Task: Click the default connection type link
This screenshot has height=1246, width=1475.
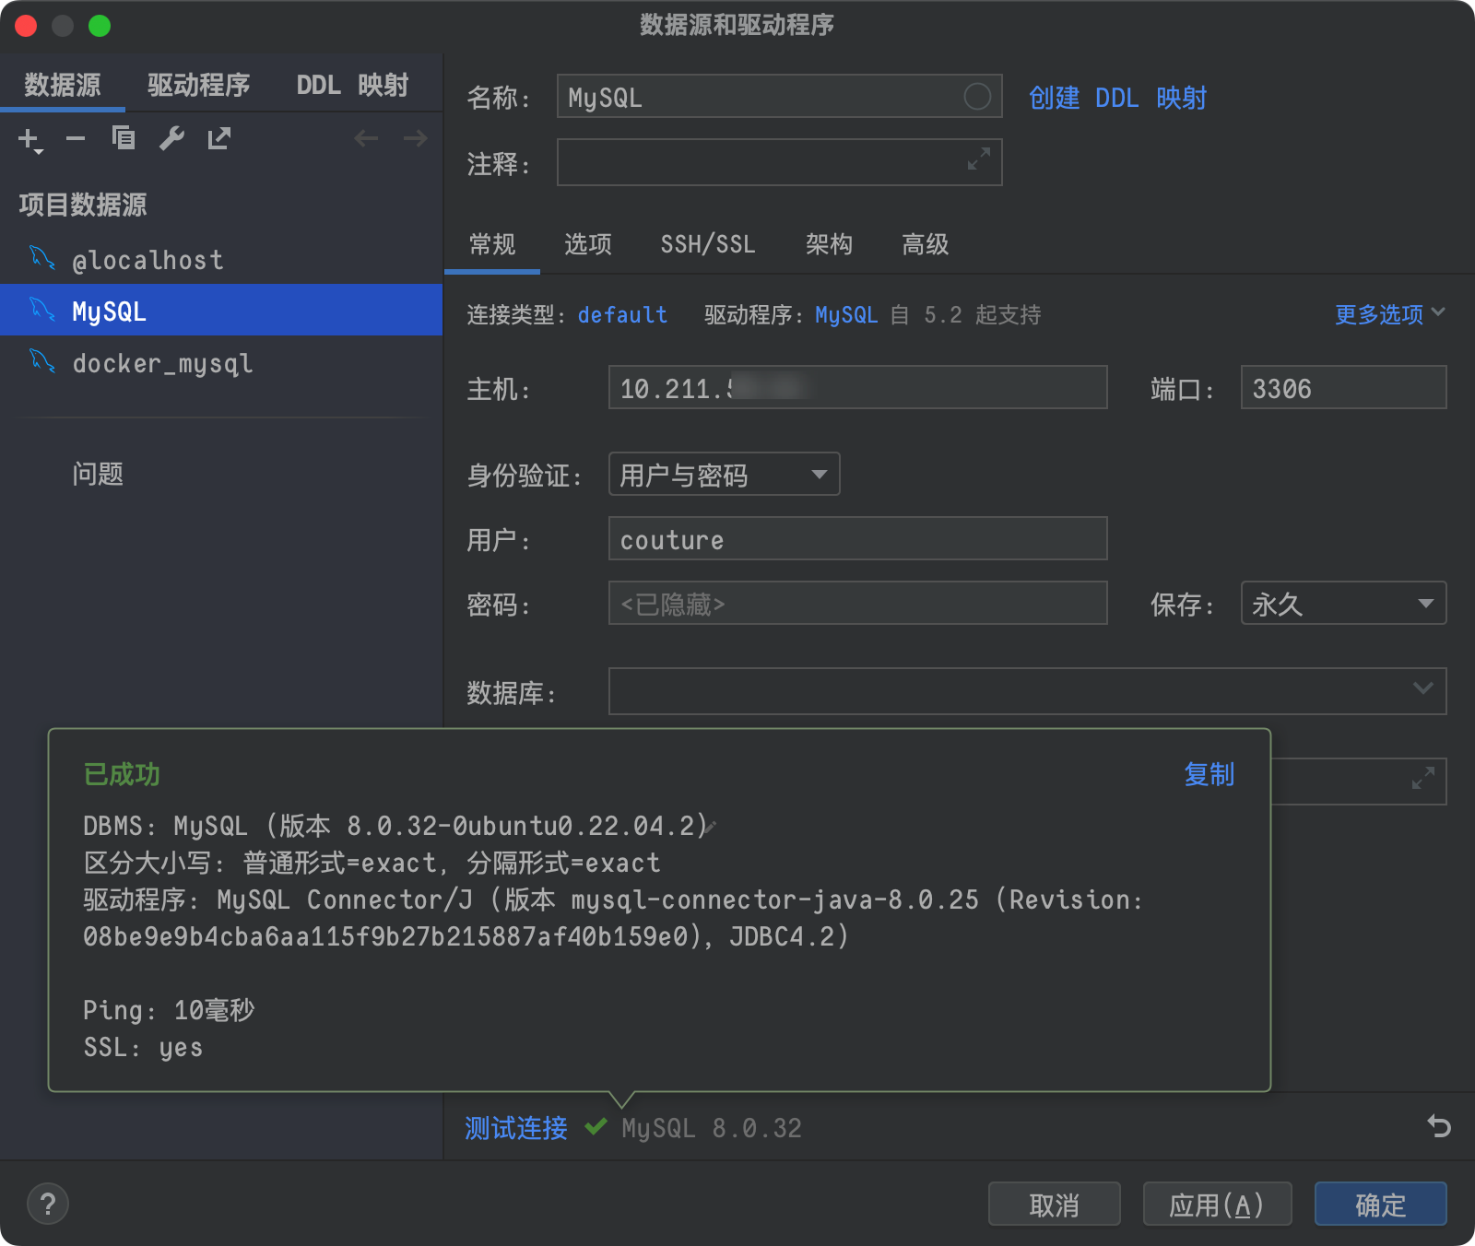Action: [622, 315]
